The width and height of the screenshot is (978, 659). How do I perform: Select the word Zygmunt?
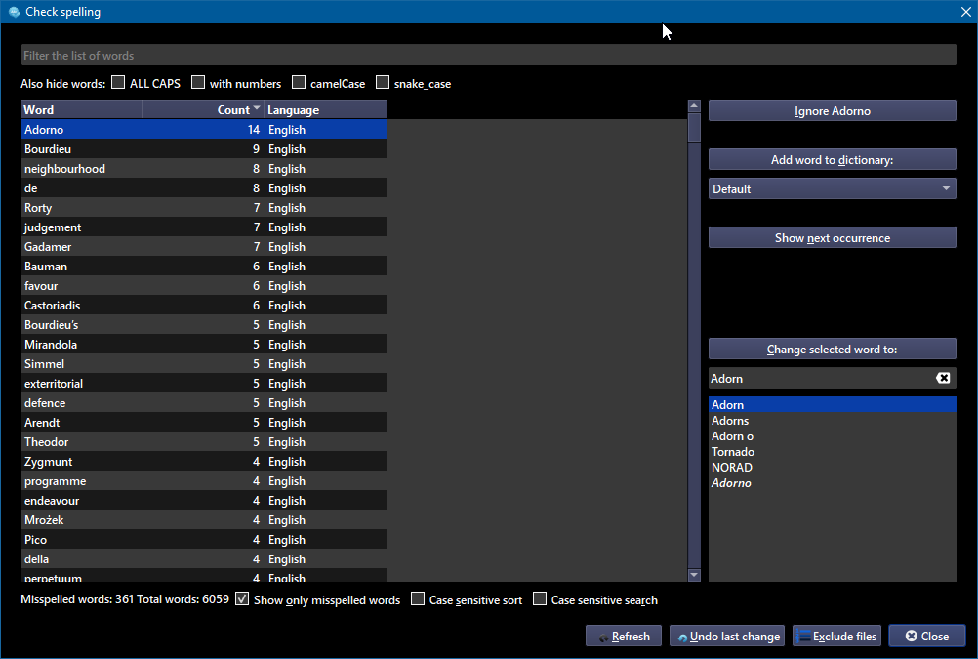[x=205, y=461]
